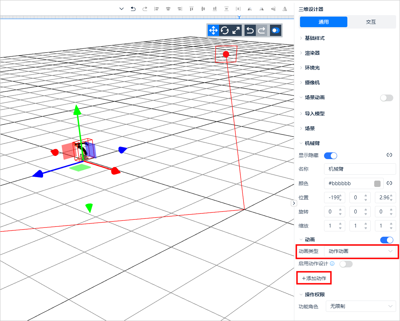Align selected objects to the top edge

pos(191,9)
